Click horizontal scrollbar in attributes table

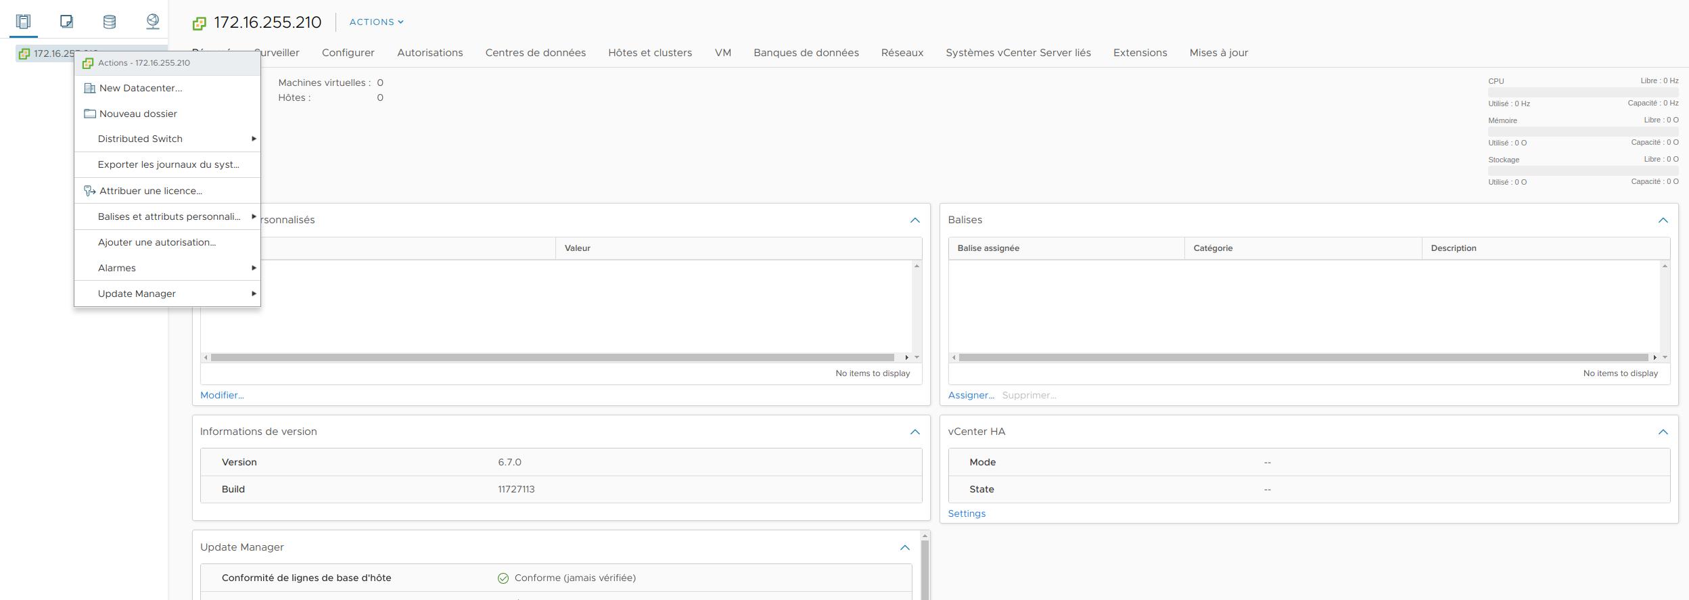pos(553,357)
